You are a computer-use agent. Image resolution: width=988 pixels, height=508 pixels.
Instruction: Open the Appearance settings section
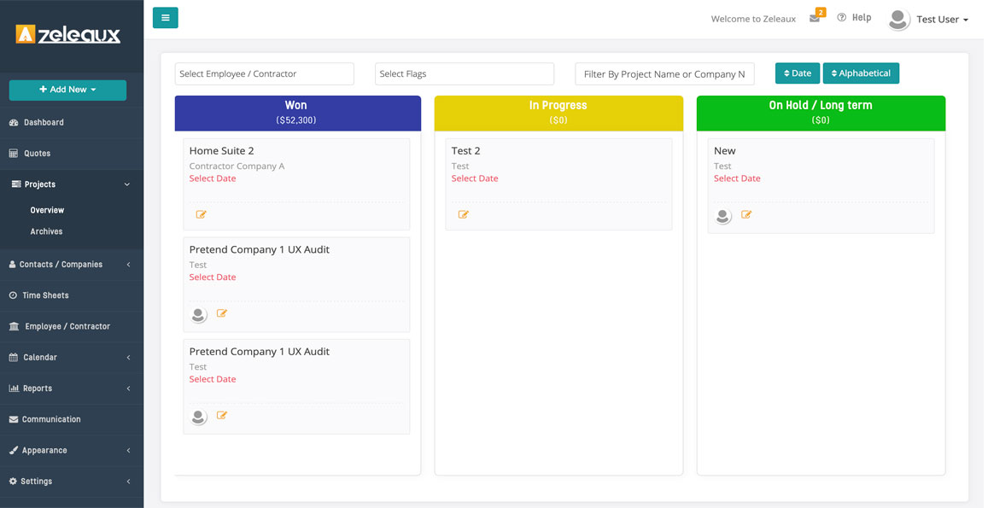[47, 450]
